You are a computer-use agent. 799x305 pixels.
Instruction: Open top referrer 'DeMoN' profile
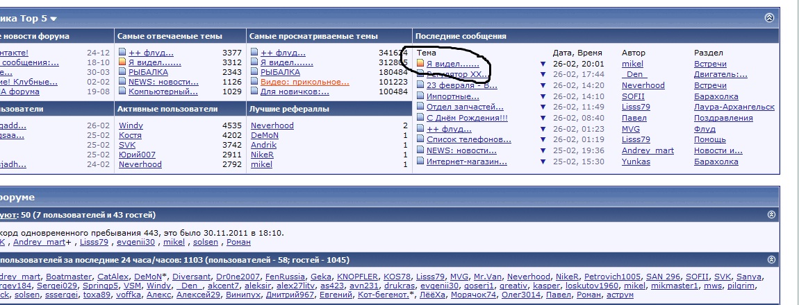point(264,135)
